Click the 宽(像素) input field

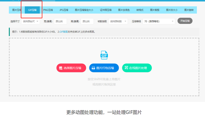click(60, 21)
